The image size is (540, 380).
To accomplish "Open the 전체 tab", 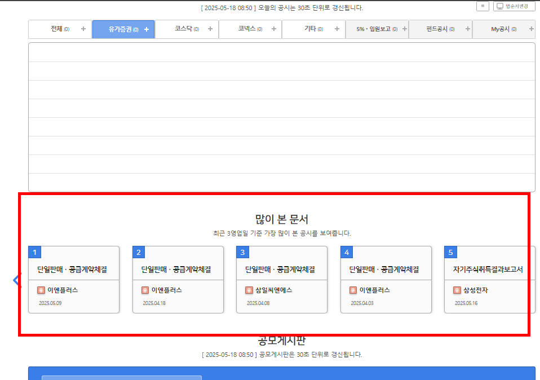I will tap(54, 29).
